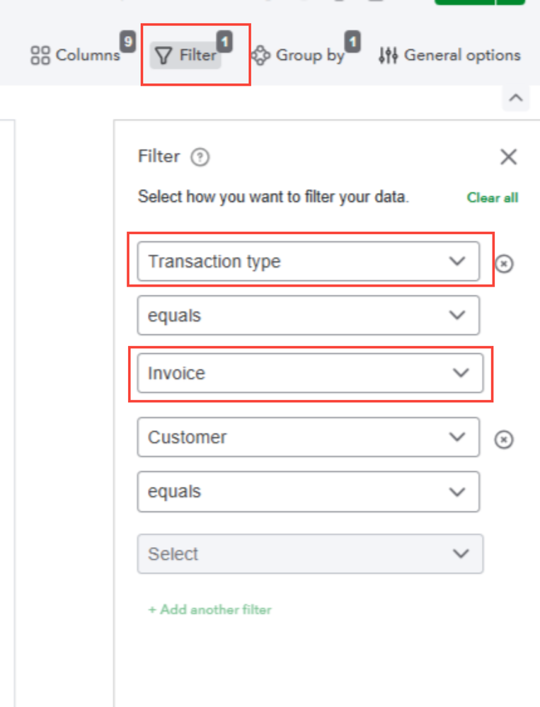Click the Clear all link
Viewport: 540px width, 707px height.
(x=493, y=198)
